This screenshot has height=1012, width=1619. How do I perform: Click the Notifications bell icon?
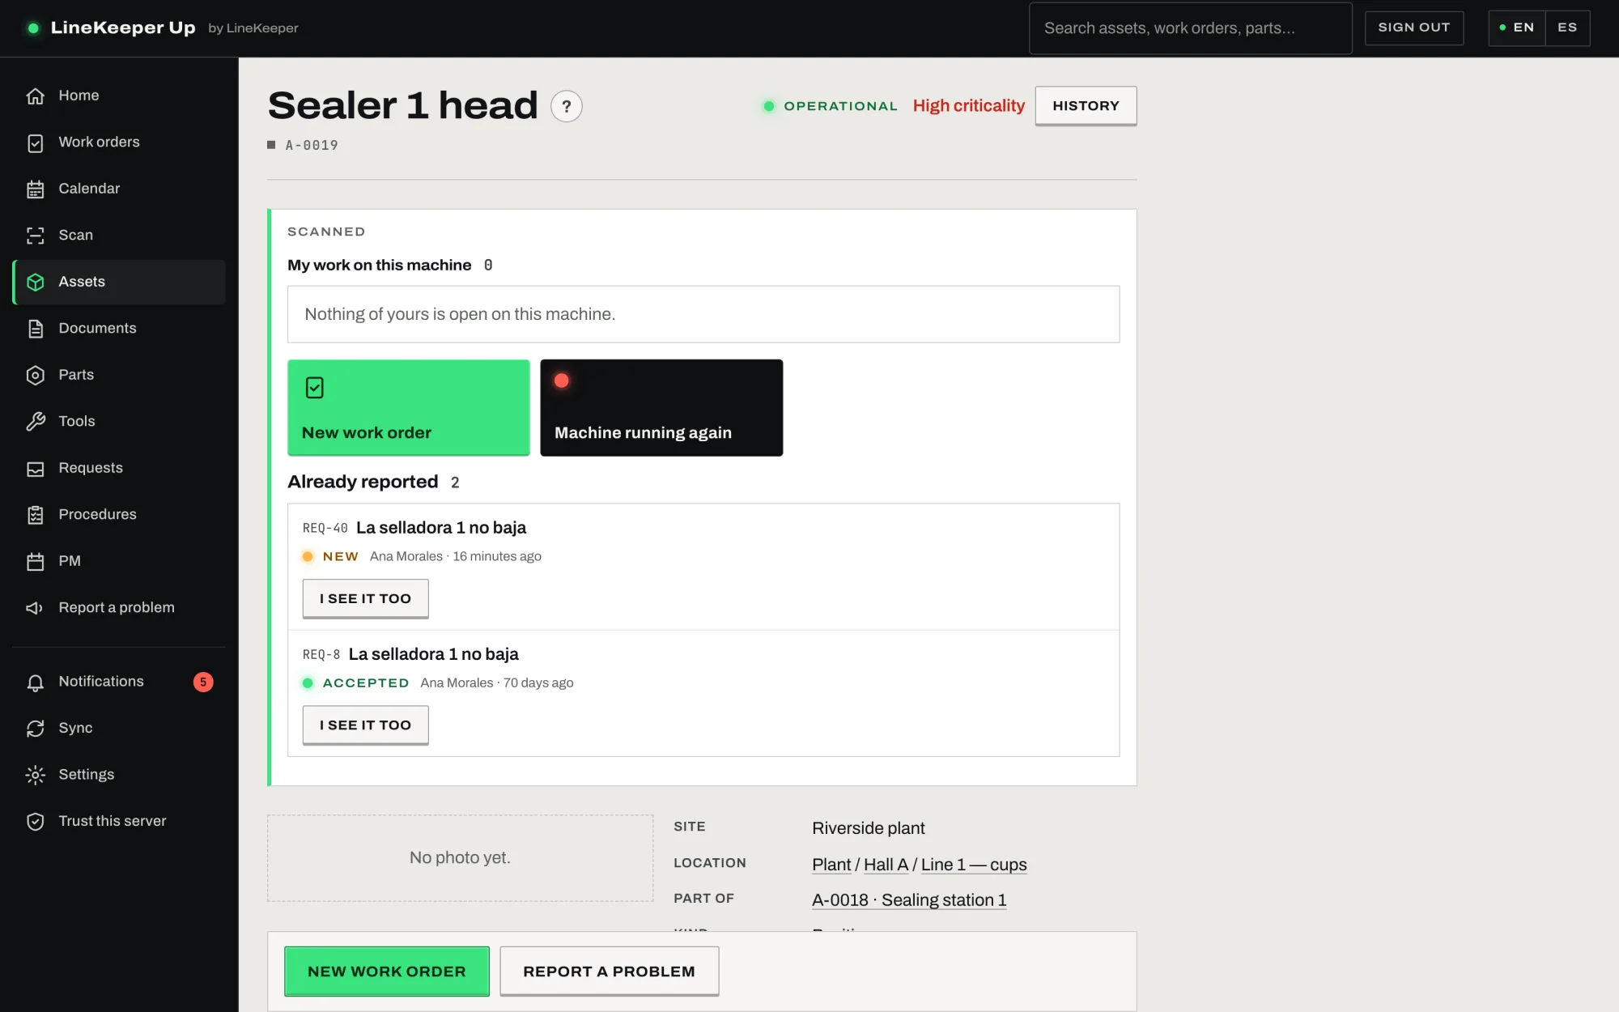[35, 682]
